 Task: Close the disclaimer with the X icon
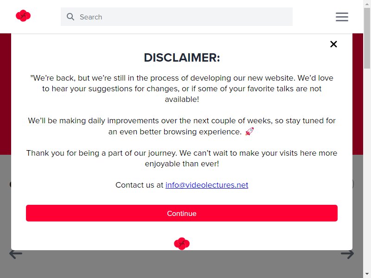333,44
